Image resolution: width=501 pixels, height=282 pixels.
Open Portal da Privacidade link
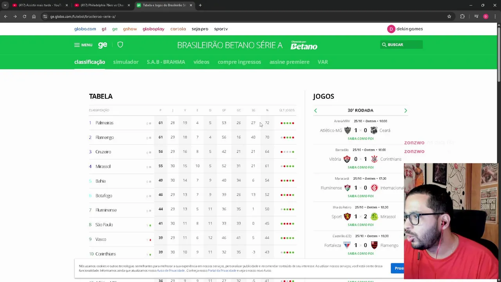[x=222, y=271]
